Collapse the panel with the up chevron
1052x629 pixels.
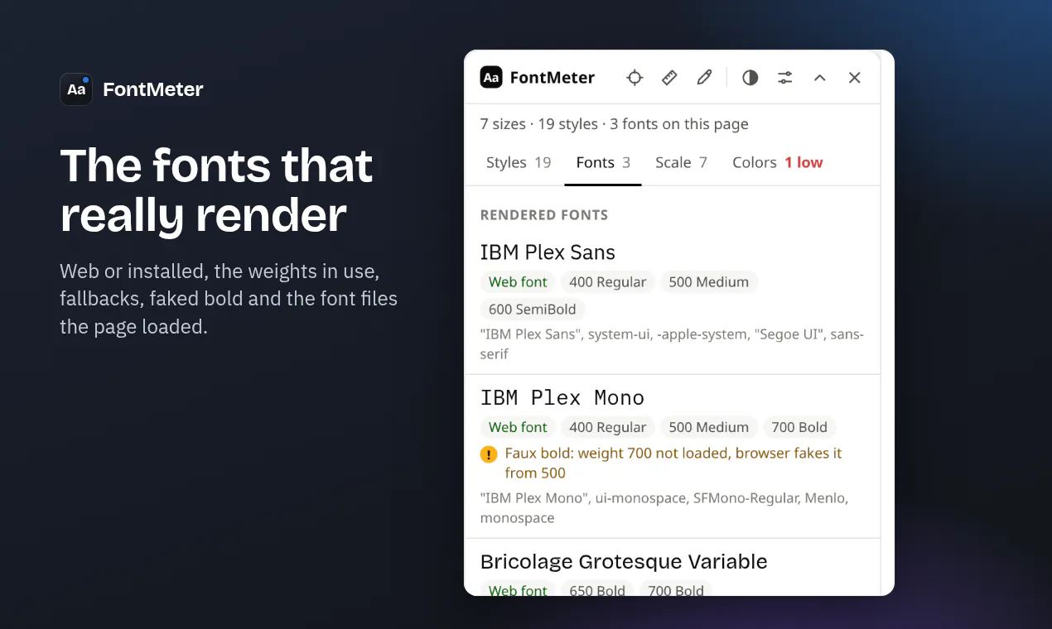tap(820, 78)
